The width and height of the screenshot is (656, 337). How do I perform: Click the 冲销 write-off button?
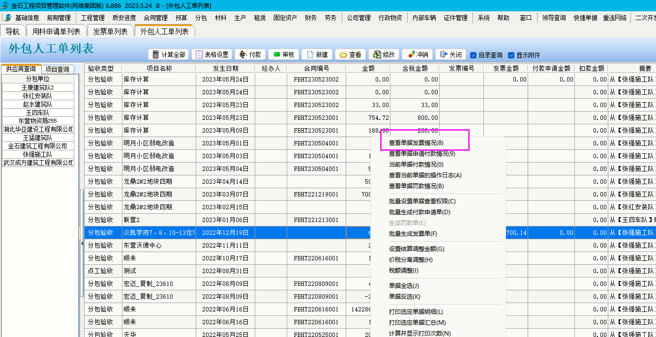417,55
